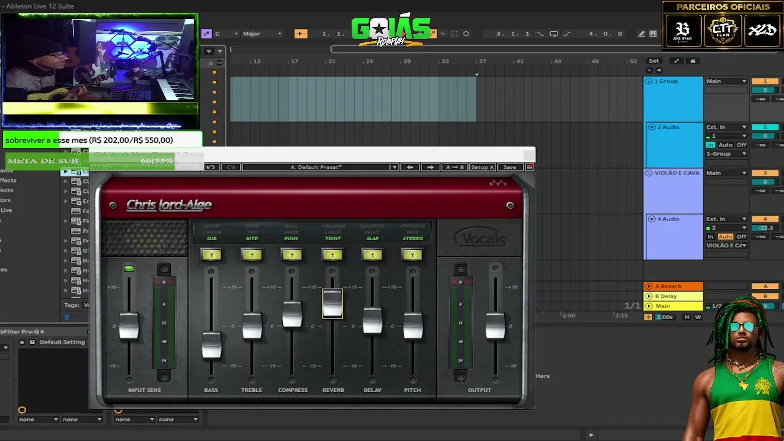Click the Follow playback orange arrow button
The height and width of the screenshot is (441, 784).
(x=300, y=34)
